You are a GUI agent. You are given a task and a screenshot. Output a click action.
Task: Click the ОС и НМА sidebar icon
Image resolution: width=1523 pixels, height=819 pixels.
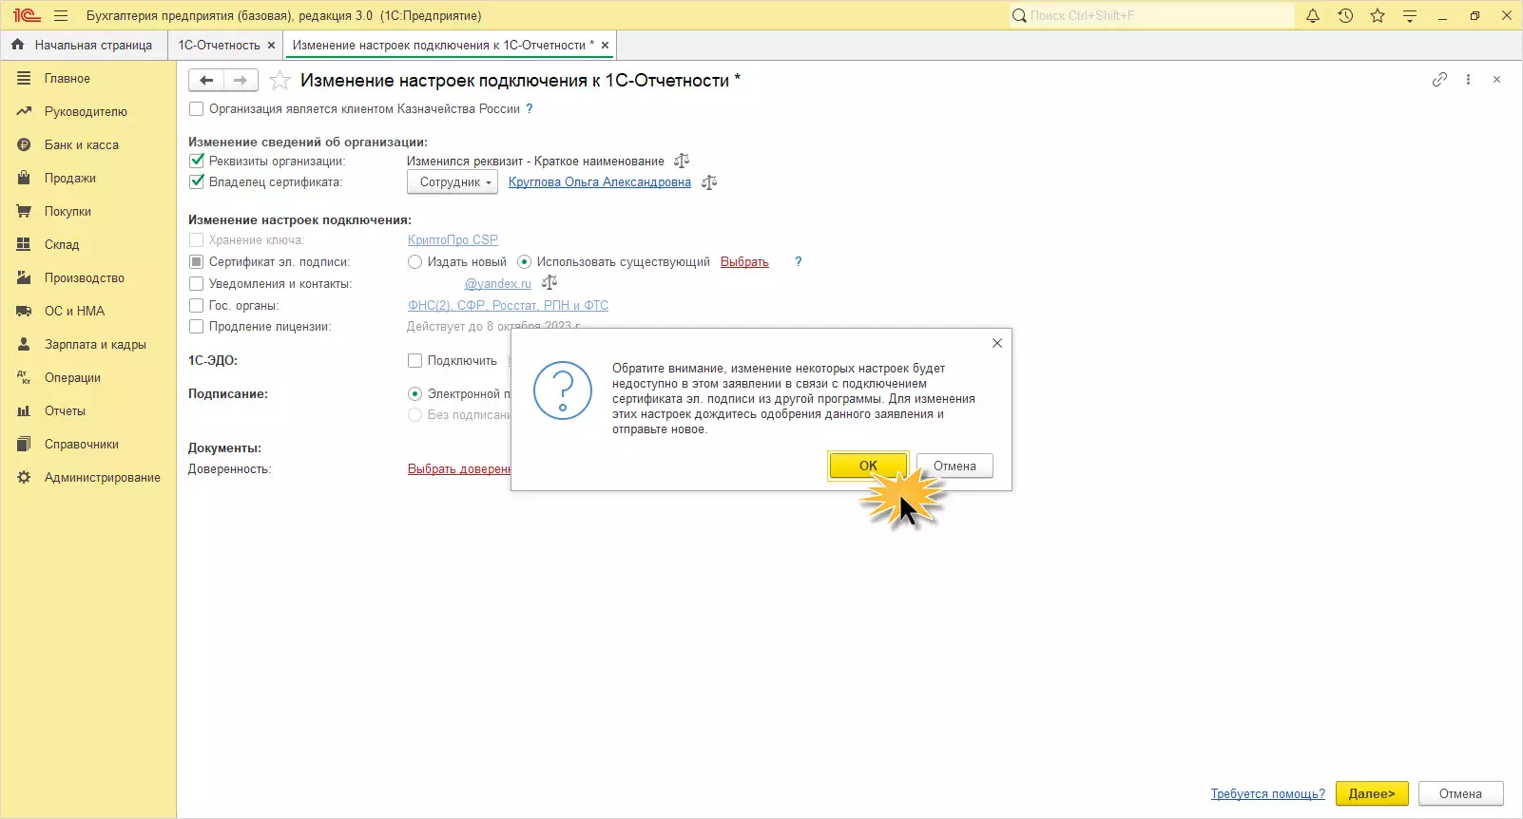pos(24,312)
